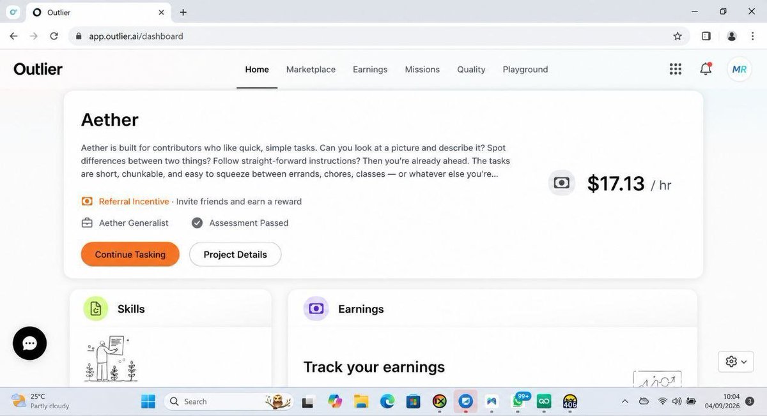767x416 pixels.
Task: Click the address bar URL
Action: pos(136,36)
